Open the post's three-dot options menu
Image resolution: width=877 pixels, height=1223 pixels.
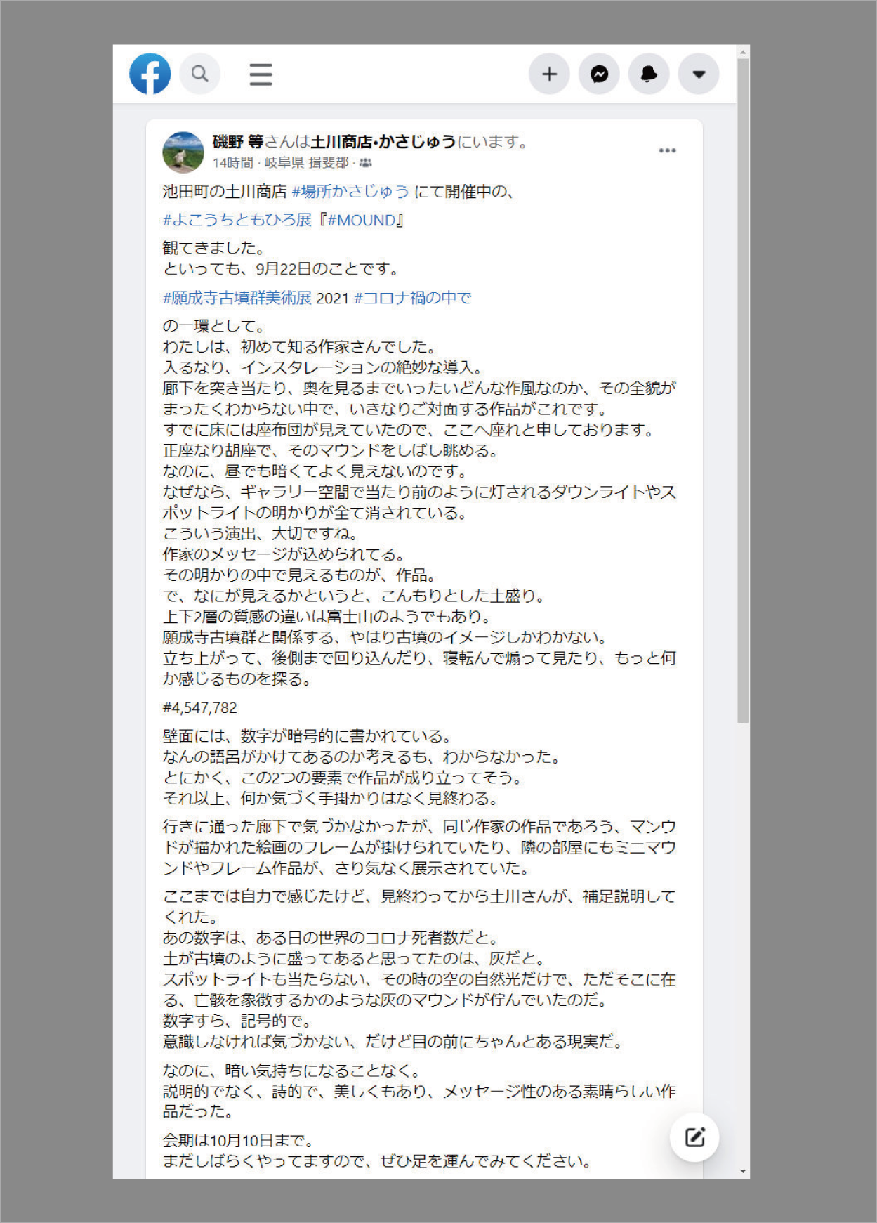click(667, 150)
